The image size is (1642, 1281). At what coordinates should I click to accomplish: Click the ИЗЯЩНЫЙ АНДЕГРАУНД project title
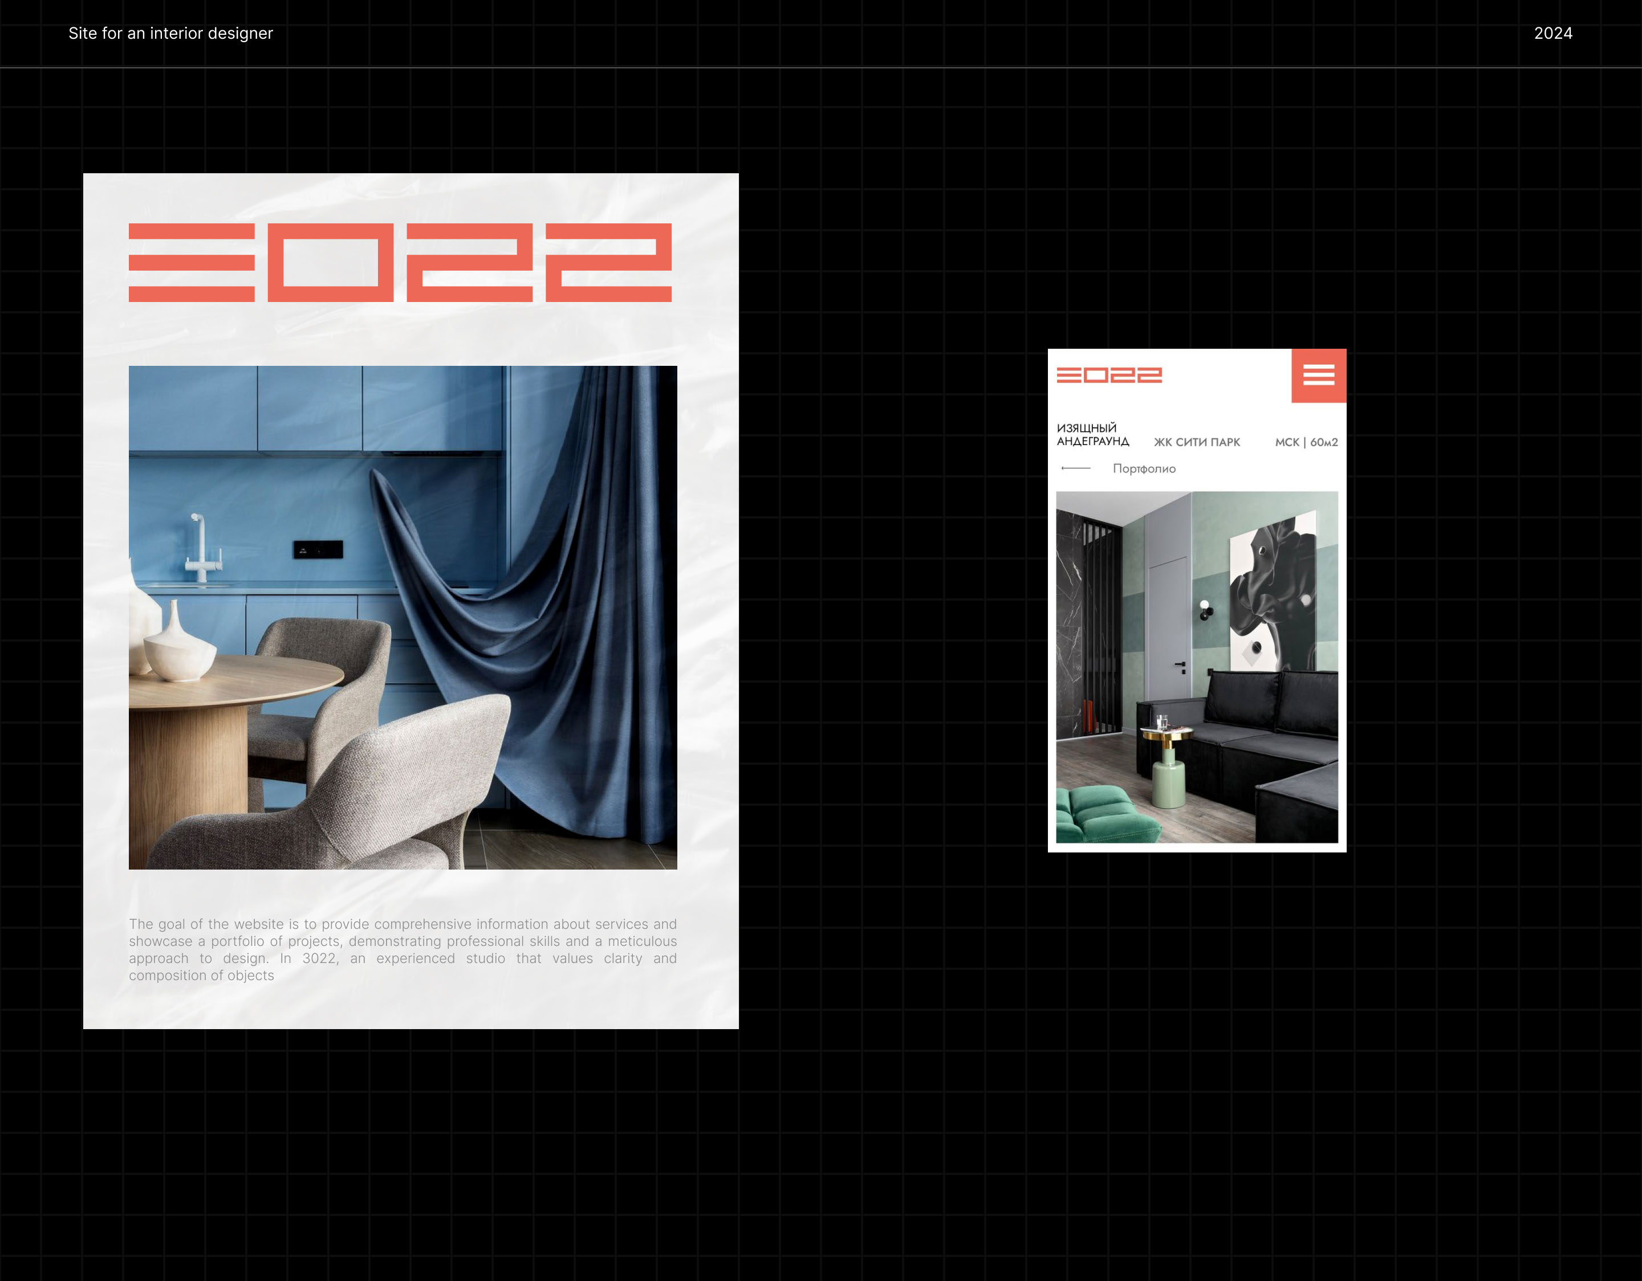pyautogui.click(x=1092, y=435)
